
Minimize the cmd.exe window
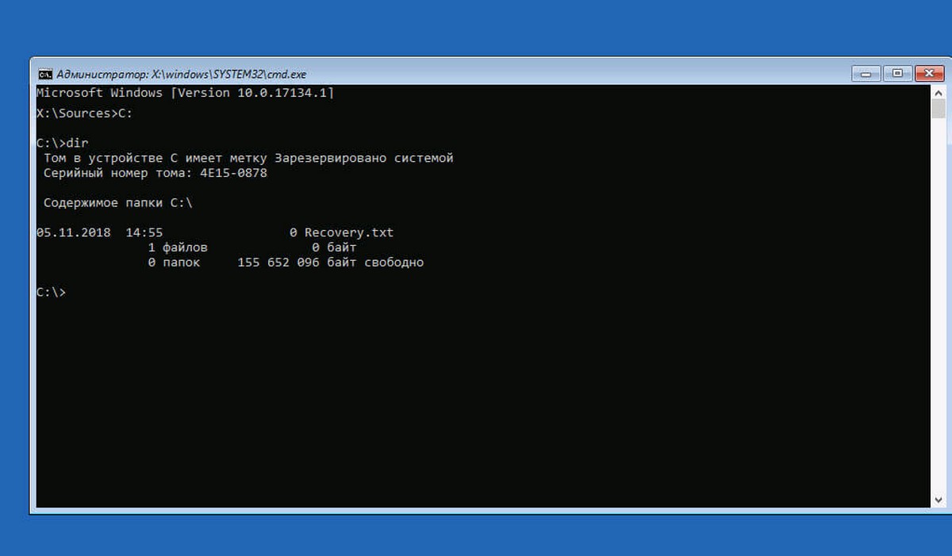(867, 74)
